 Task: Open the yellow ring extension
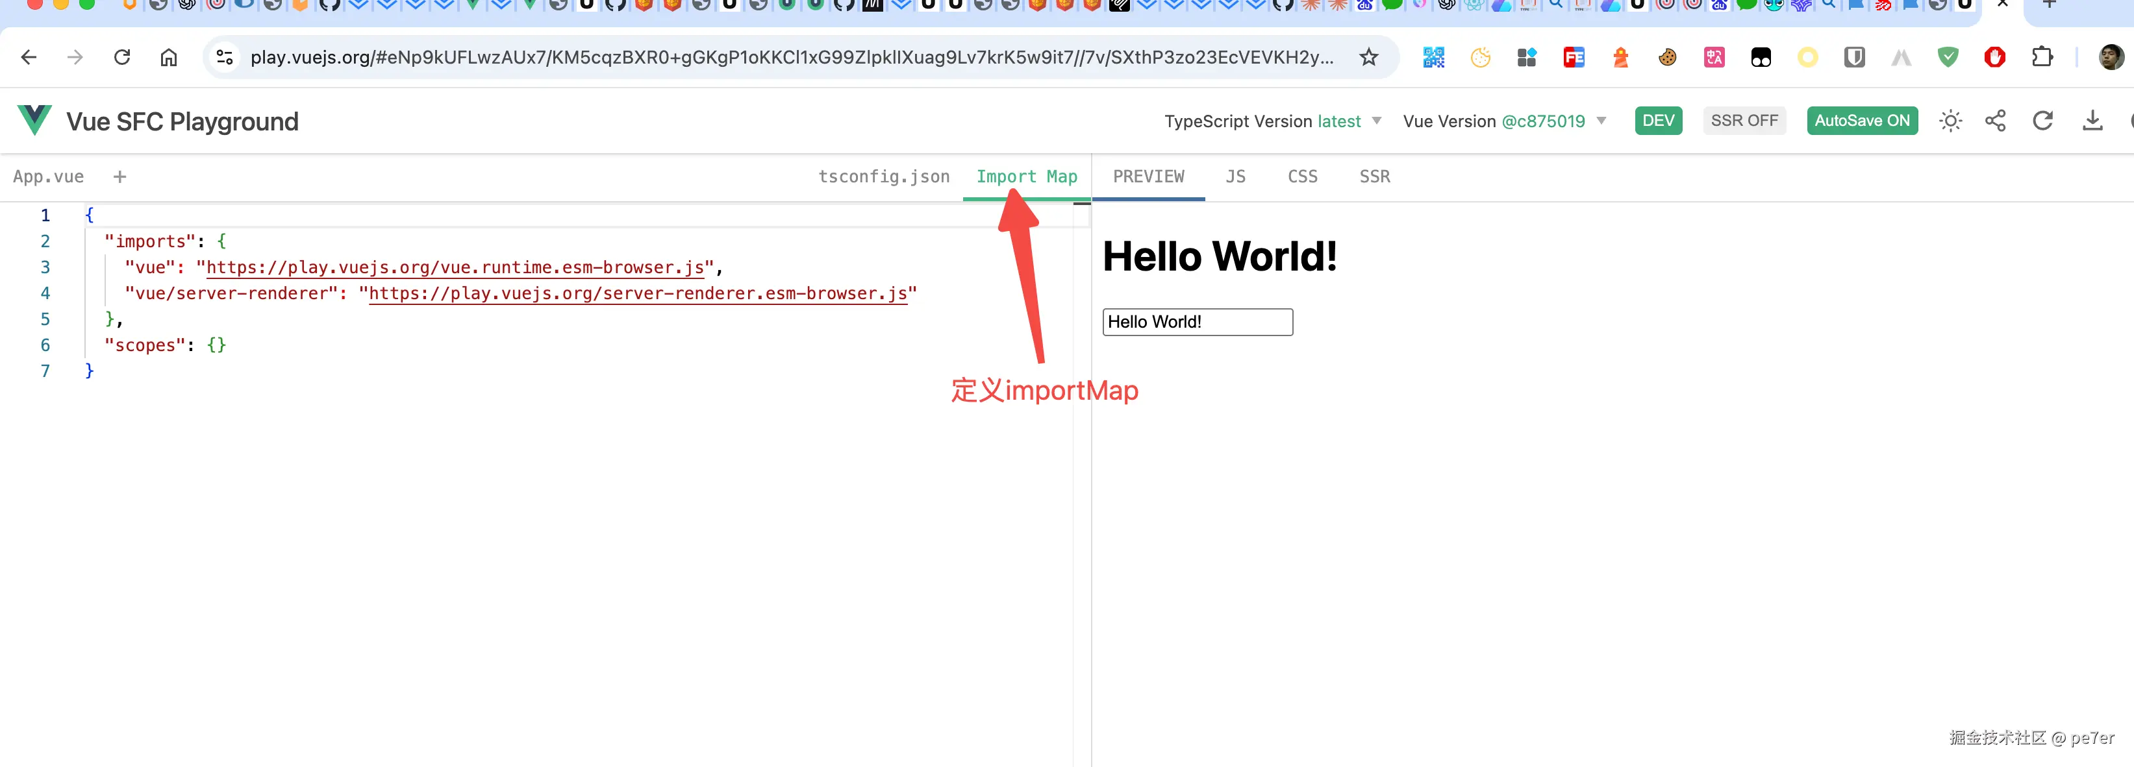(x=1807, y=57)
